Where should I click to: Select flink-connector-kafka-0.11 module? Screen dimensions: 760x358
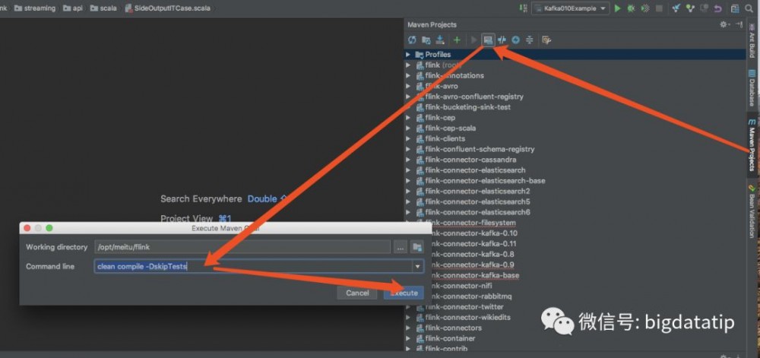coord(473,244)
